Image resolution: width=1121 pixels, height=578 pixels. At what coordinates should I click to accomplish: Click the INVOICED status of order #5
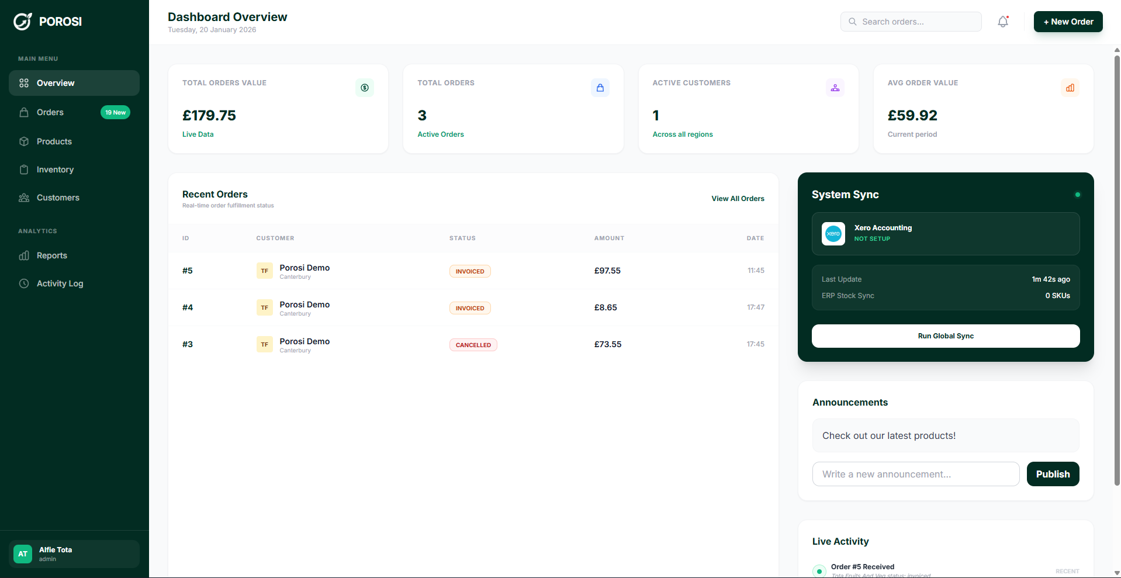pyautogui.click(x=470, y=271)
